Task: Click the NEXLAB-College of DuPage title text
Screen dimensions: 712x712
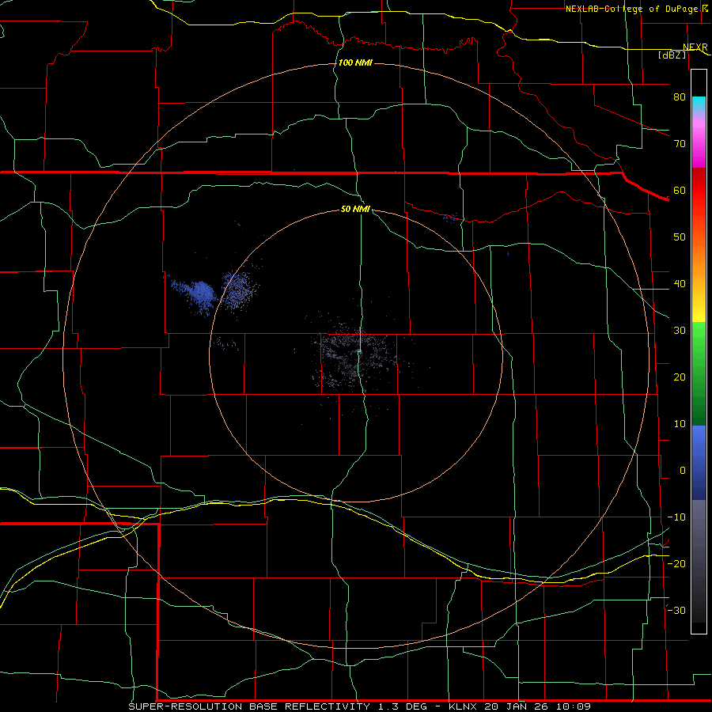Action: coord(633,9)
